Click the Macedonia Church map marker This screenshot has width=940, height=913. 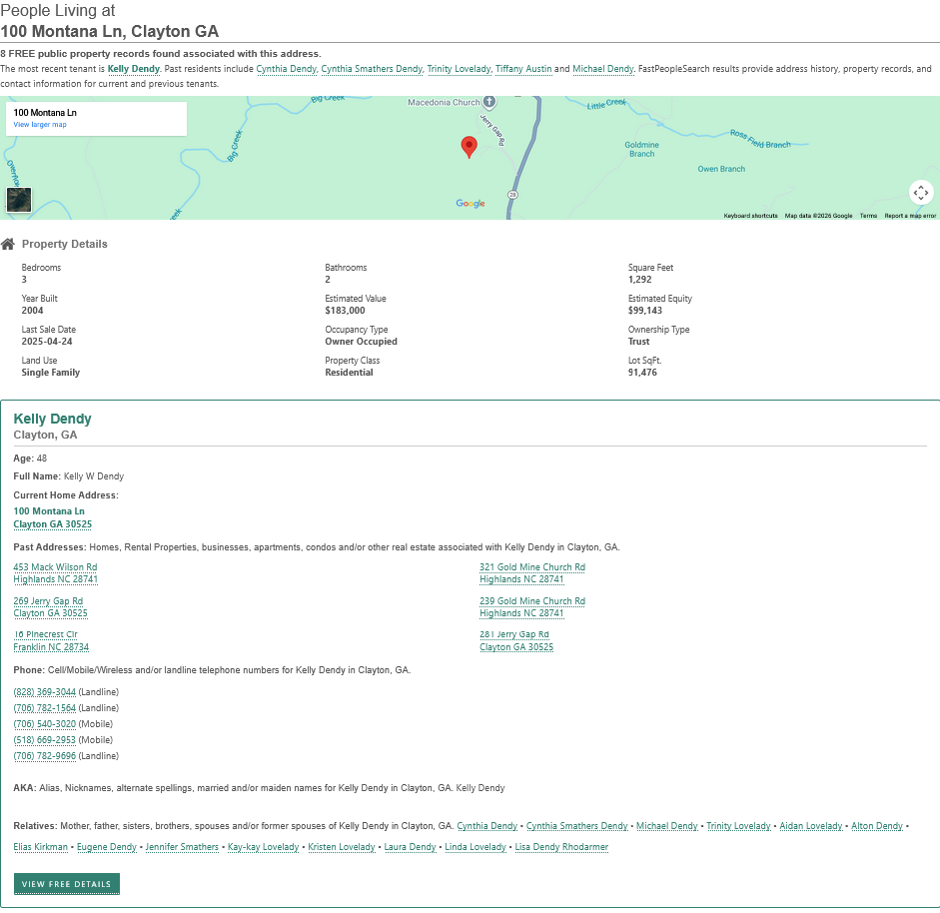[489, 103]
